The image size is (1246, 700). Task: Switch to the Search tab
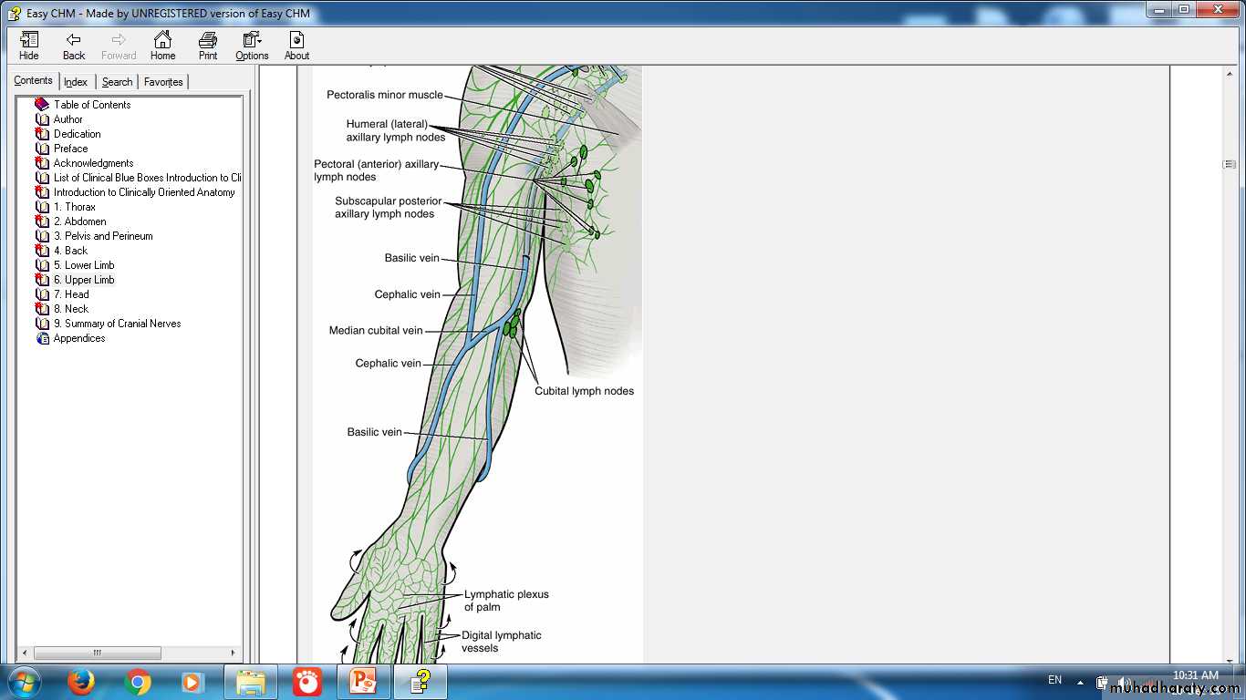pos(117,82)
